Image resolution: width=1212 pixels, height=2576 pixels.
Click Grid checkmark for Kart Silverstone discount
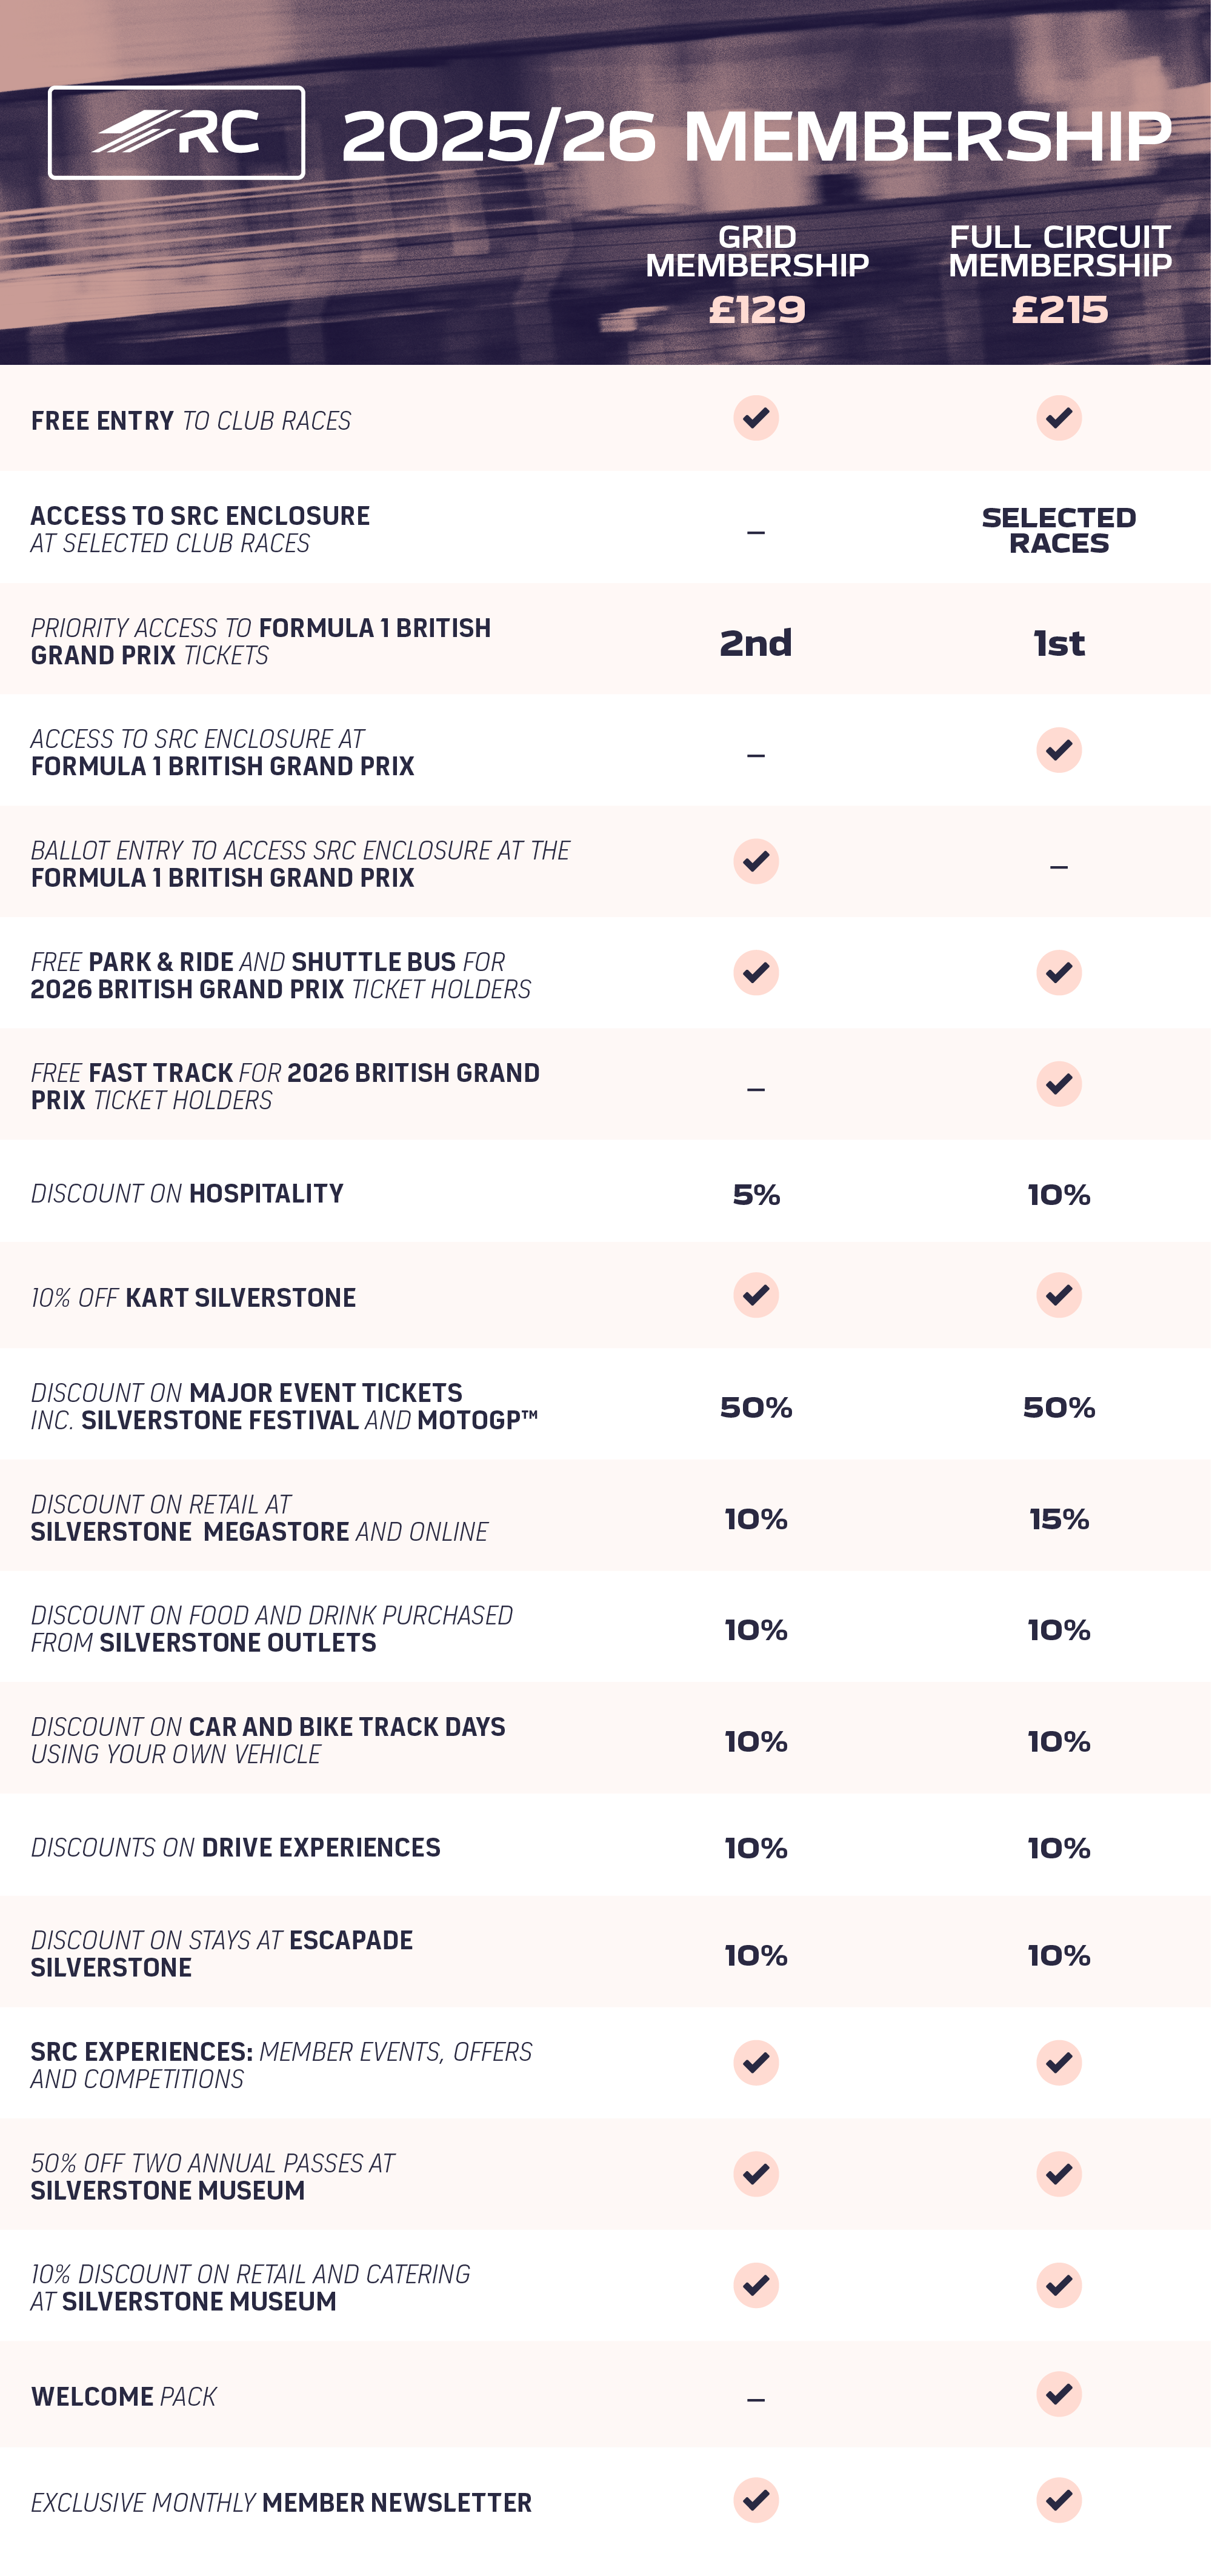pos(756,1295)
